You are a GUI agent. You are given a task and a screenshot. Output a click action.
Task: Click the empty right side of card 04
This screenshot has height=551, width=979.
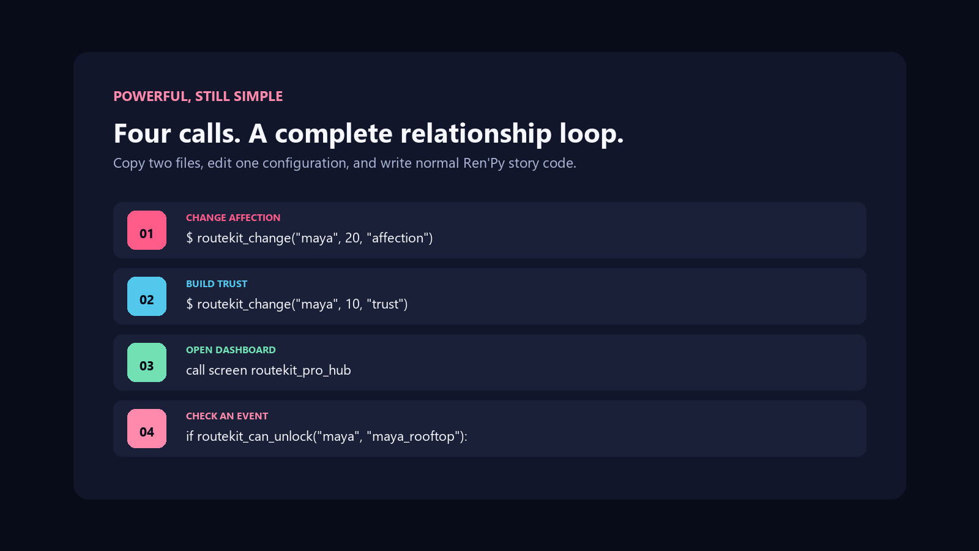tap(667, 429)
